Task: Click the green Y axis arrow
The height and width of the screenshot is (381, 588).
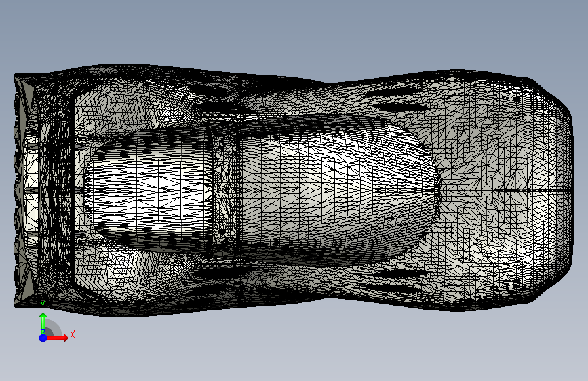Action: click(x=43, y=323)
